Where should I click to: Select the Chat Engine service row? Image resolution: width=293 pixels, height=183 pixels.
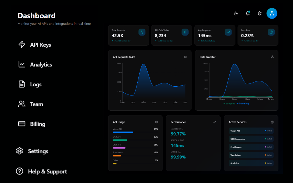[251, 147]
